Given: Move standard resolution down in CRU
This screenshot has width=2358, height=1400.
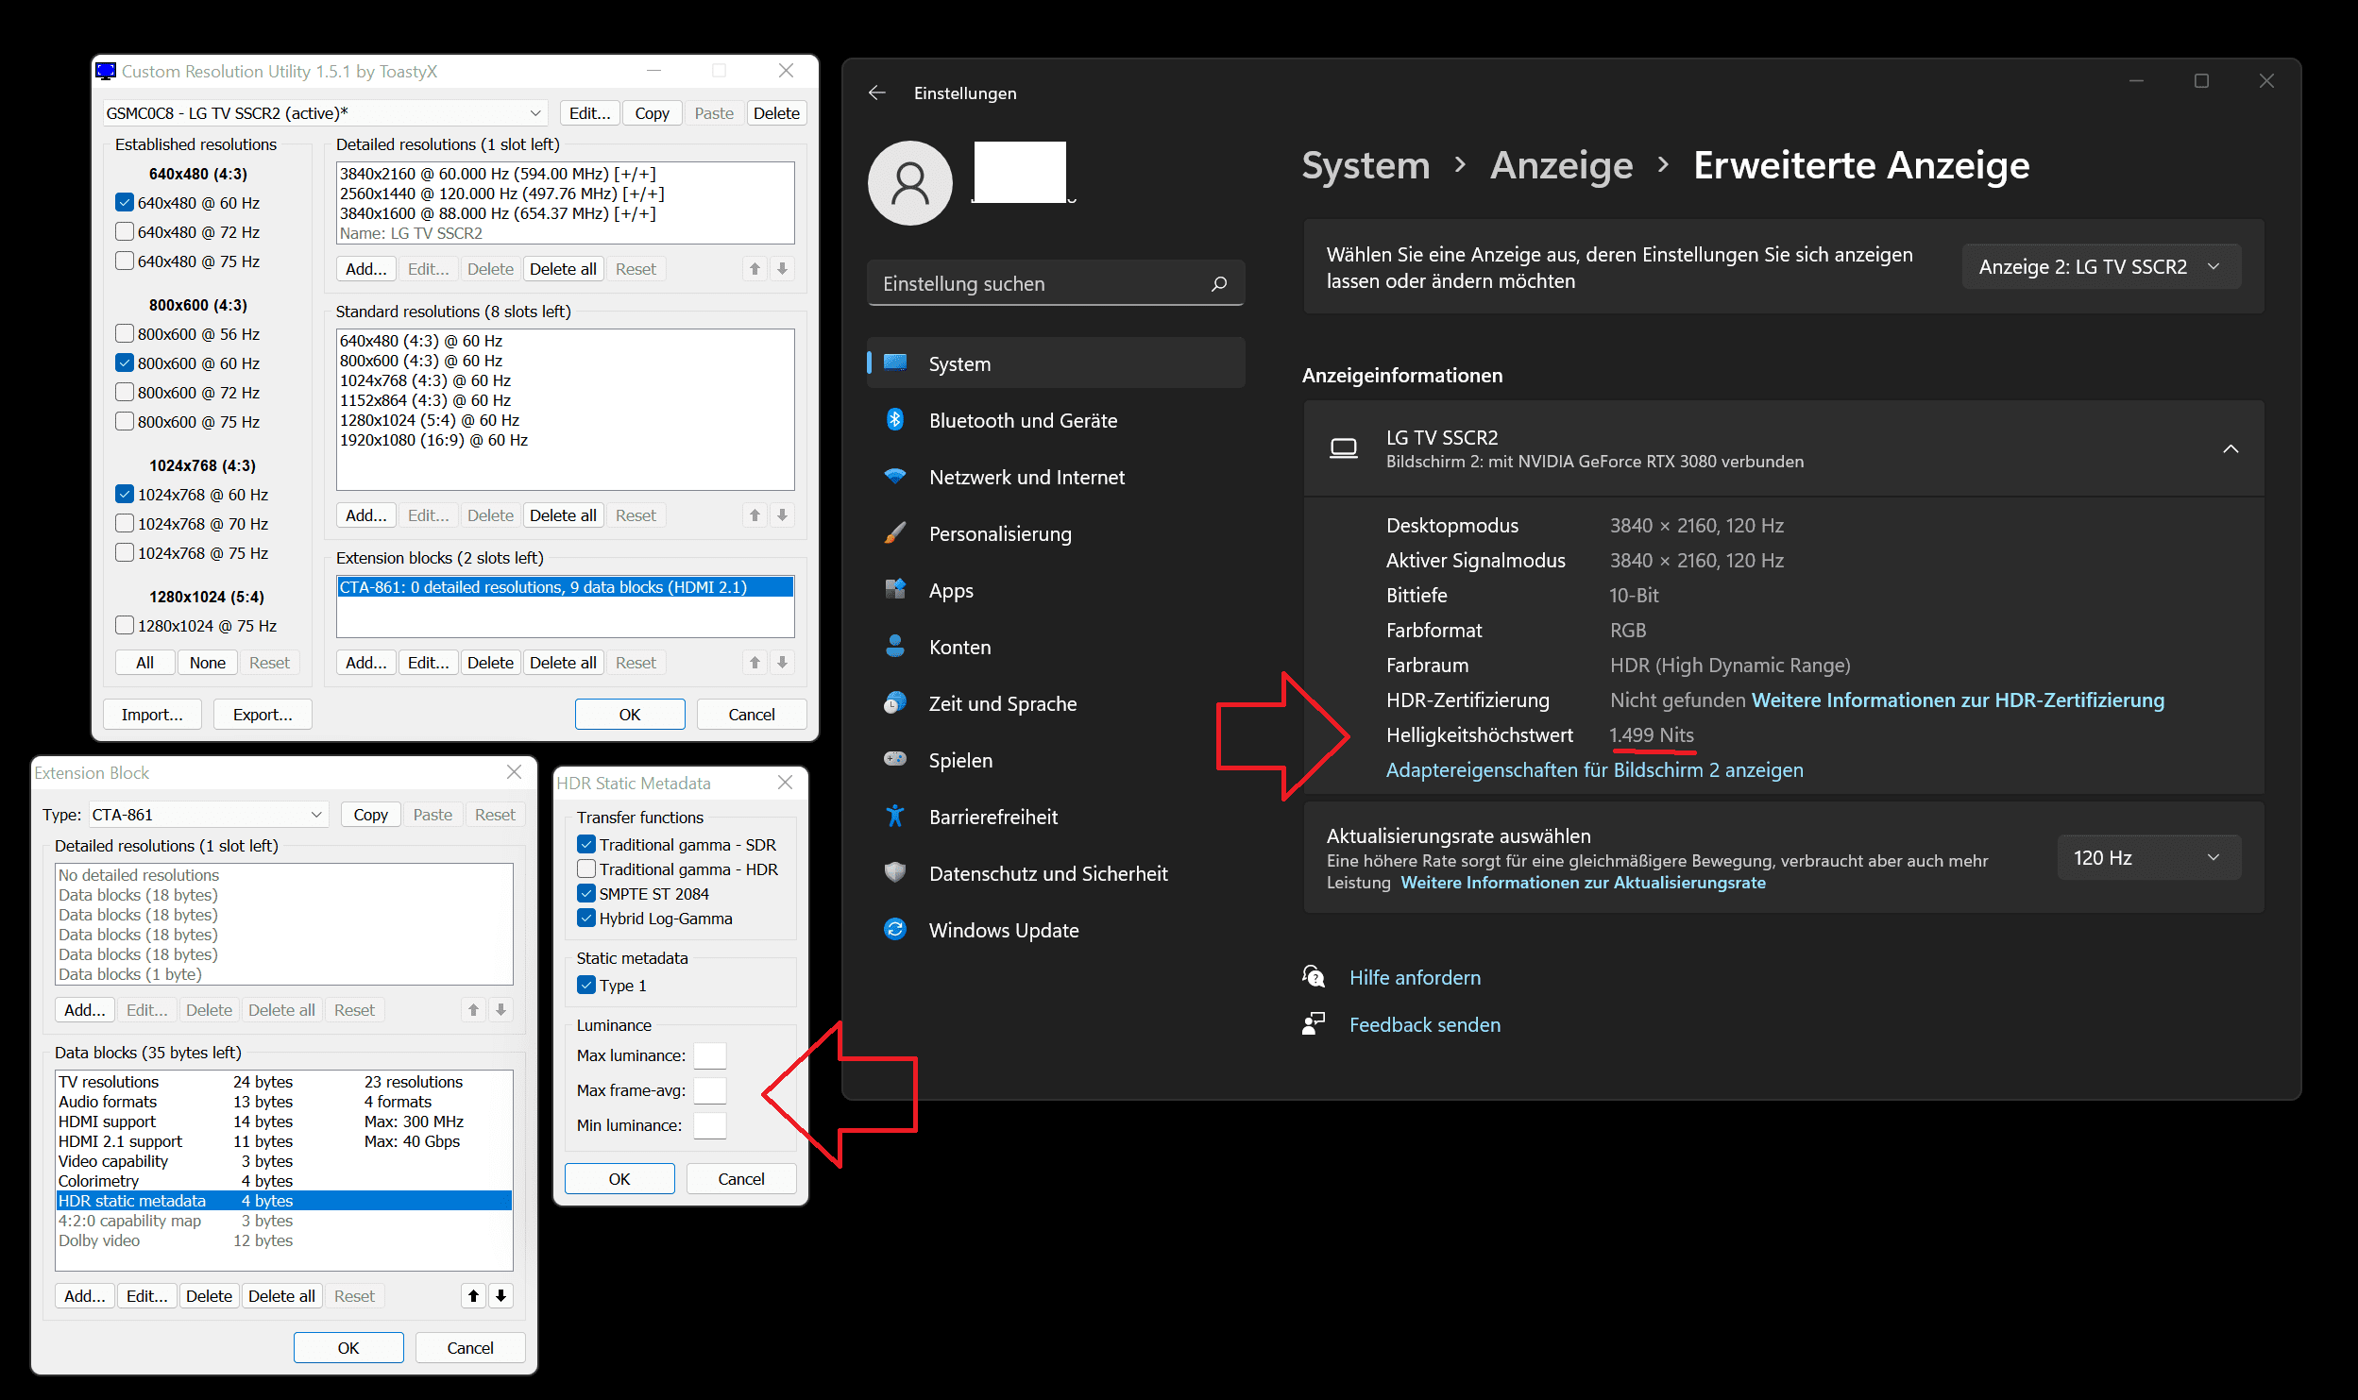Looking at the screenshot, I should 782,515.
